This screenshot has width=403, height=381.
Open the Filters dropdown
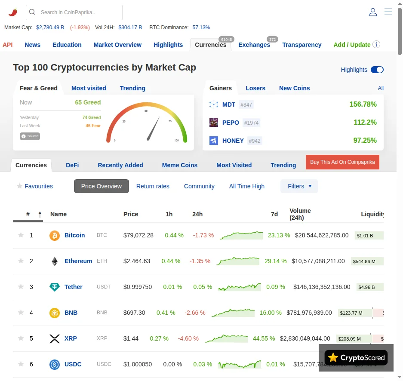[299, 186]
